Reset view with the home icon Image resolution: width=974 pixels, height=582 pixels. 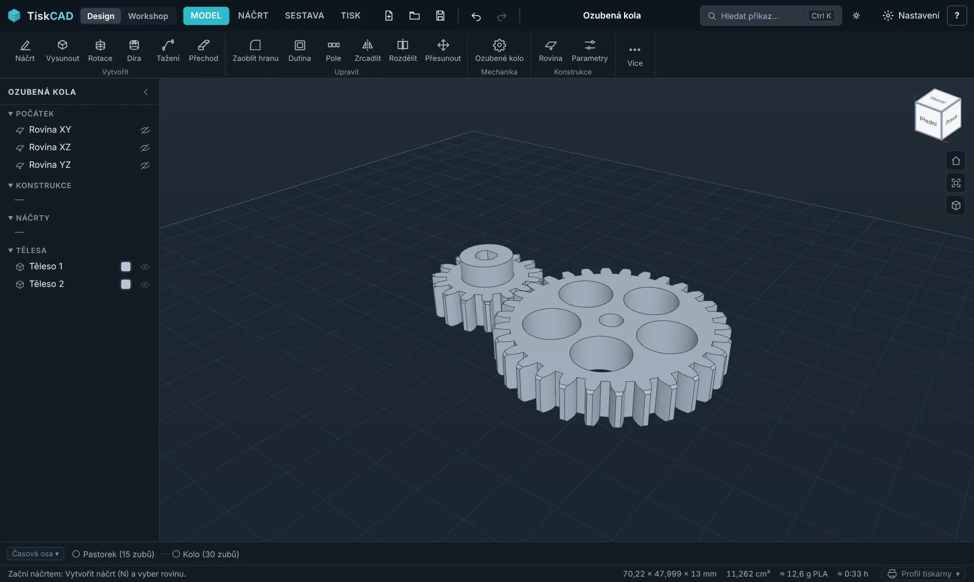[x=956, y=161]
